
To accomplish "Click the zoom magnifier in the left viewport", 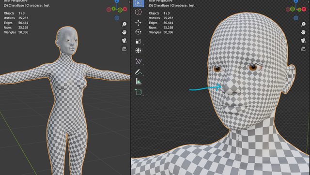I will [x=124, y=24].
